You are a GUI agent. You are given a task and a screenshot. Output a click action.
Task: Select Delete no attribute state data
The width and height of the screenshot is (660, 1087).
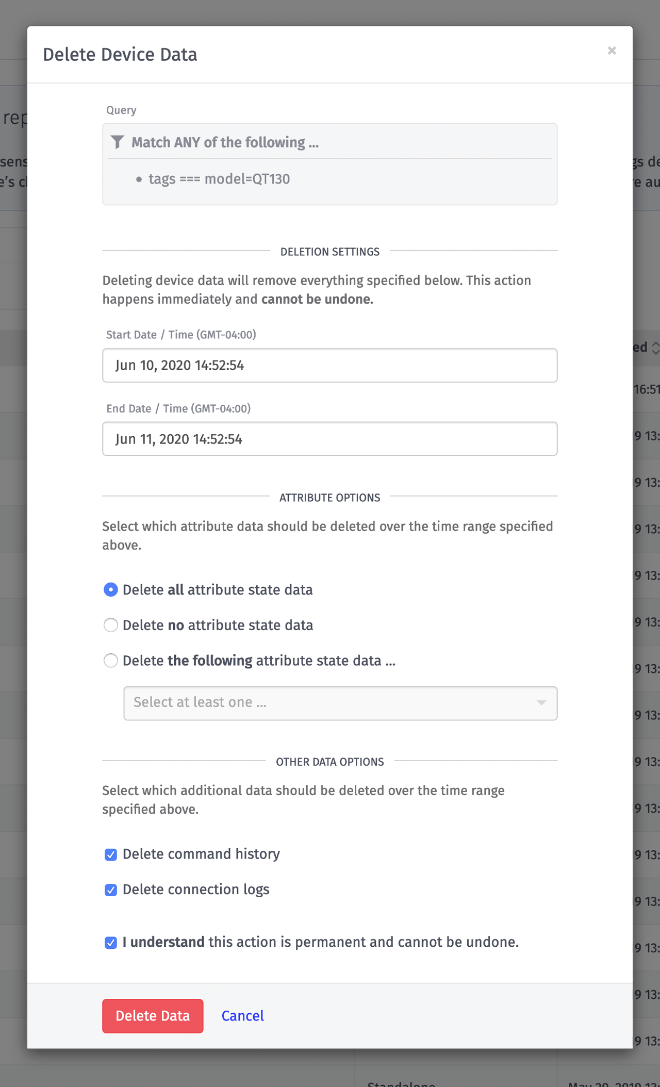[111, 625]
